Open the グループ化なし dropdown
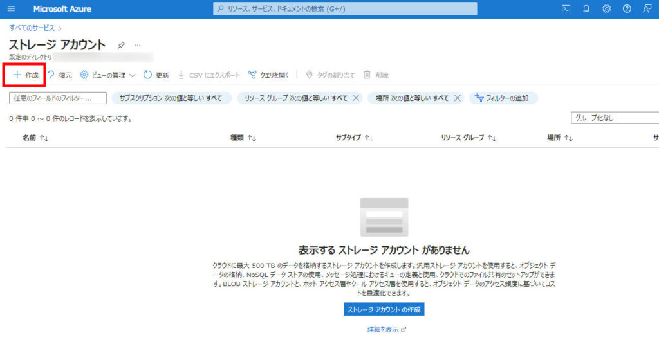The image size is (659, 342). coord(615,118)
